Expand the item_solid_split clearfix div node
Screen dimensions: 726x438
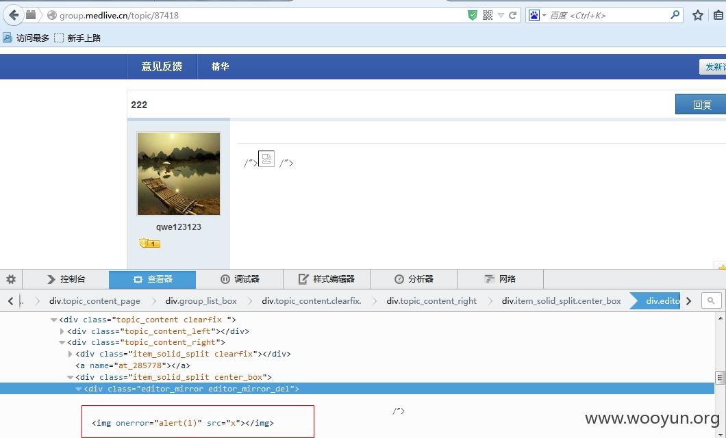[x=71, y=354]
